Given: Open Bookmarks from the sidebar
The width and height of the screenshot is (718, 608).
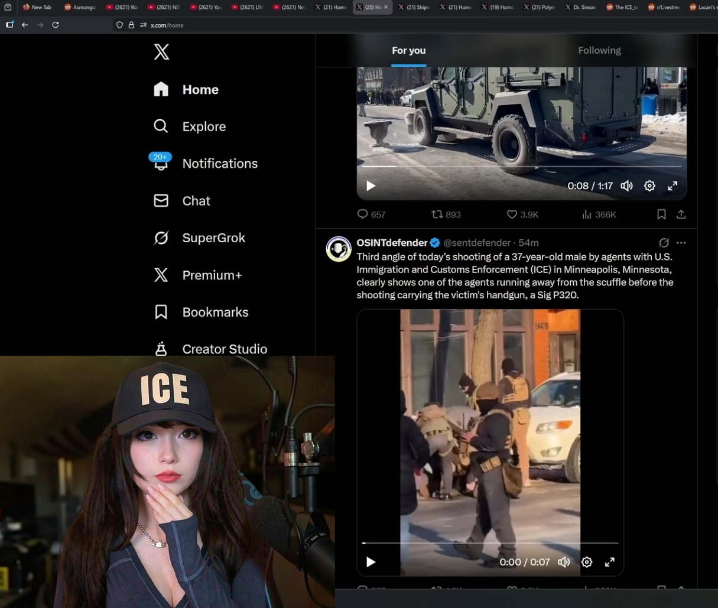Looking at the screenshot, I should (x=200, y=312).
